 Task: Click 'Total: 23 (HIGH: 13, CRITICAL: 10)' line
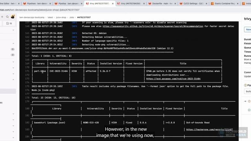[x=53, y=98]
